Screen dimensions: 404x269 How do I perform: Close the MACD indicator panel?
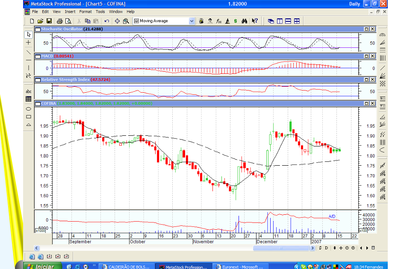pos(372,56)
